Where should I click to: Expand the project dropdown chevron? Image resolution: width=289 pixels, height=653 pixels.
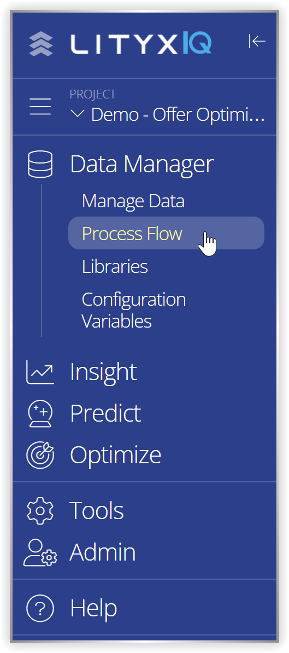(x=78, y=114)
